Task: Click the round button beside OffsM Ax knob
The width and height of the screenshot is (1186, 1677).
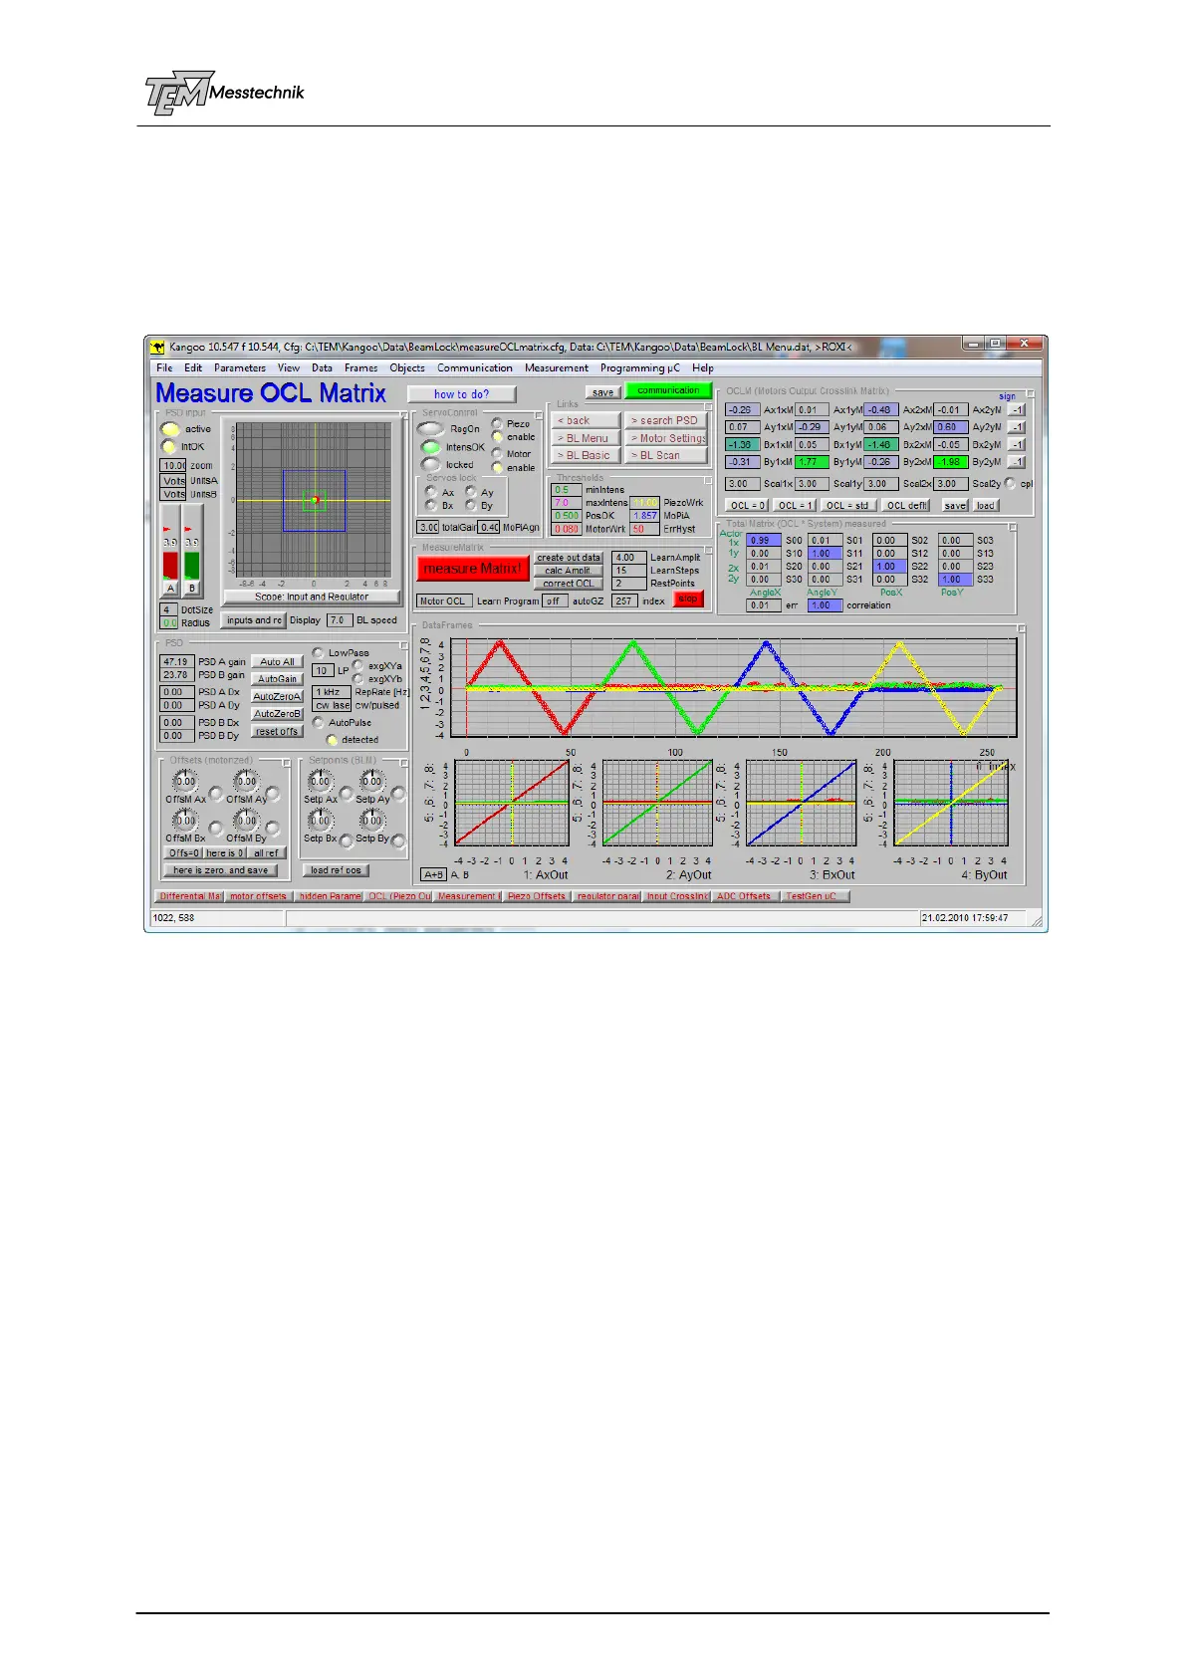Action: pos(216,796)
